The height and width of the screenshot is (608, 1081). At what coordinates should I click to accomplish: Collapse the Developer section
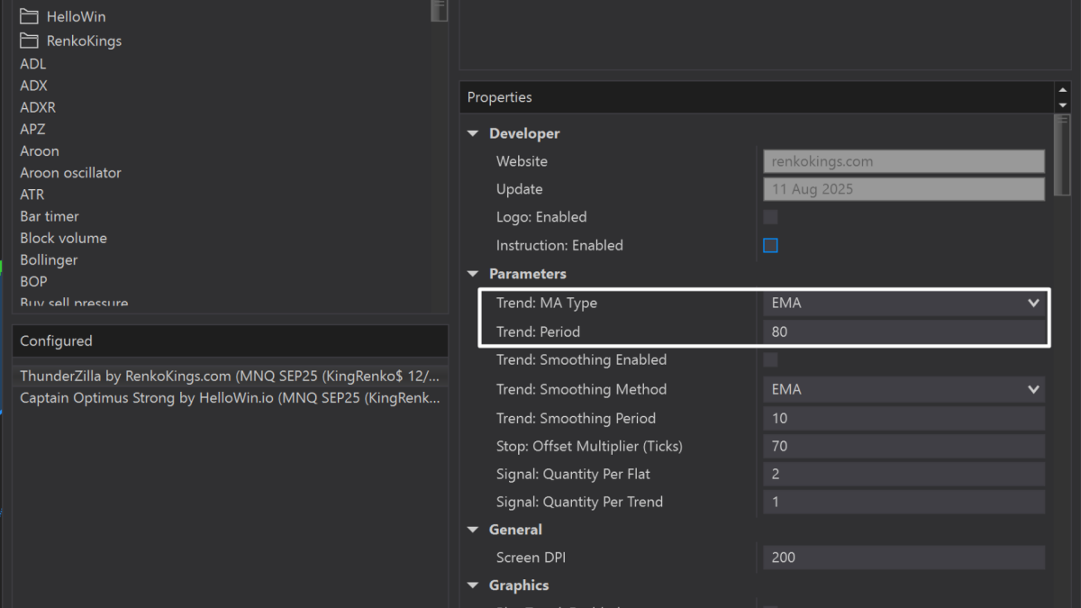(473, 133)
